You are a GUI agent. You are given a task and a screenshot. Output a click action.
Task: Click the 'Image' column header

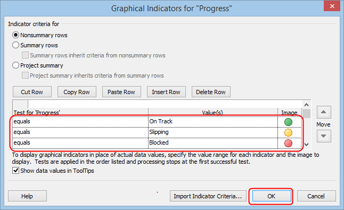(x=290, y=112)
